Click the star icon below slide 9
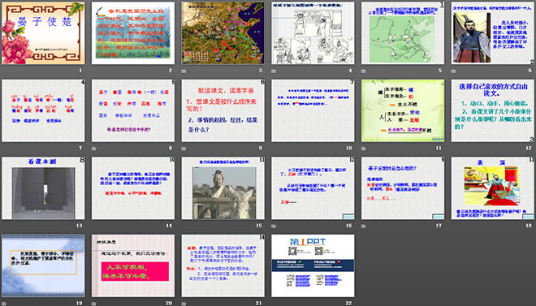 (184, 149)
